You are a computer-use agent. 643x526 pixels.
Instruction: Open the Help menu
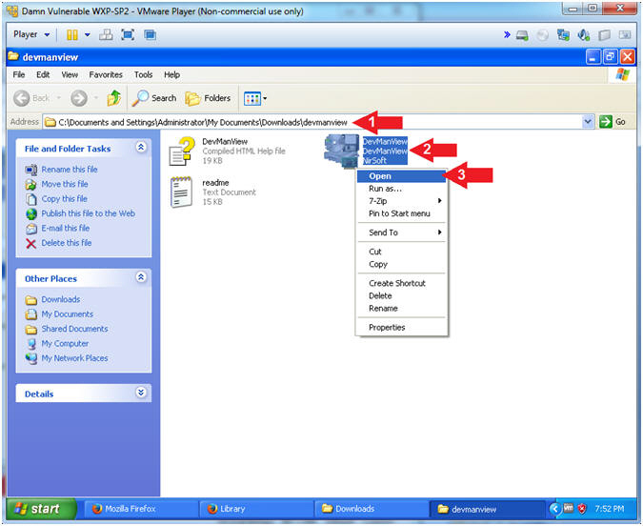pyautogui.click(x=171, y=74)
